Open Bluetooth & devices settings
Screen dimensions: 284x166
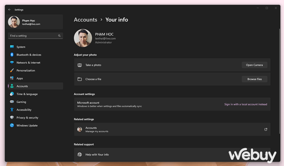coord(35,54)
